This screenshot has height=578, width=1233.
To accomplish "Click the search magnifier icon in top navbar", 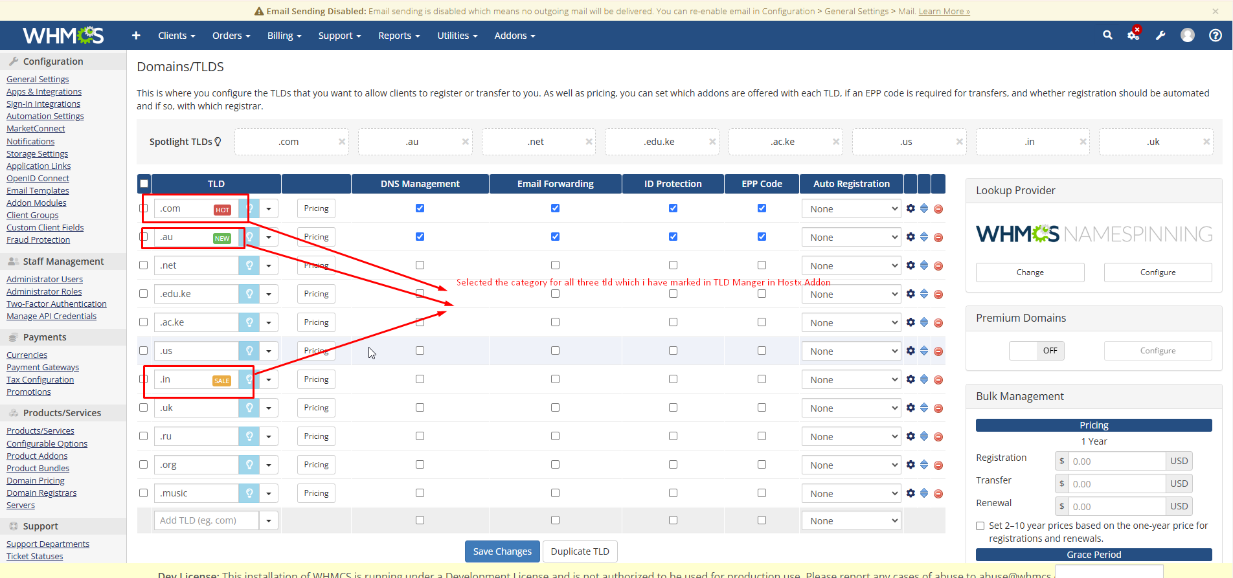I will coord(1107,36).
